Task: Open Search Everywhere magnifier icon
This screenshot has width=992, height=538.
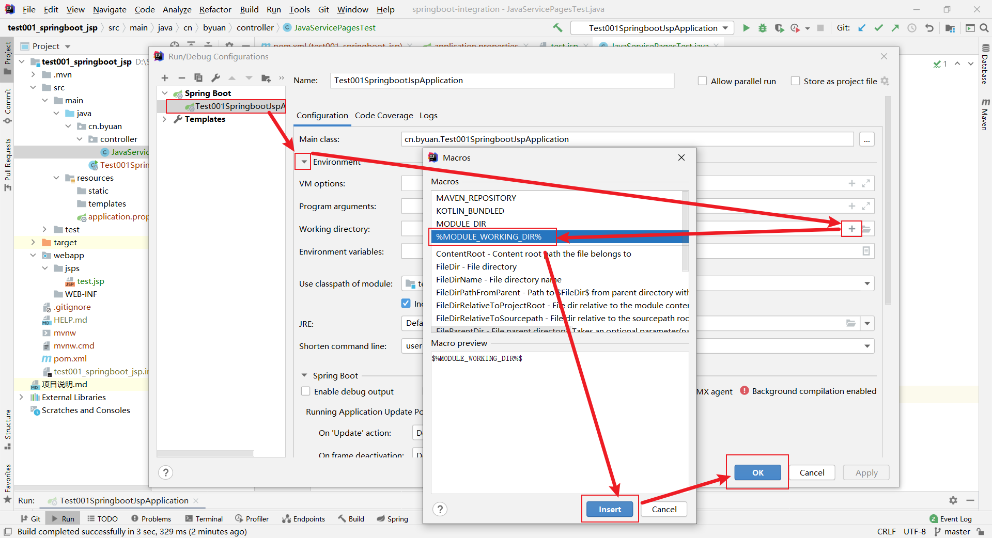Action: (x=984, y=28)
